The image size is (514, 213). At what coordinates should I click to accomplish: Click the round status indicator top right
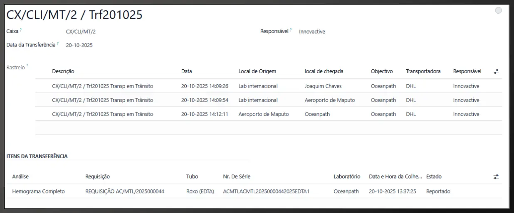point(498,11)
